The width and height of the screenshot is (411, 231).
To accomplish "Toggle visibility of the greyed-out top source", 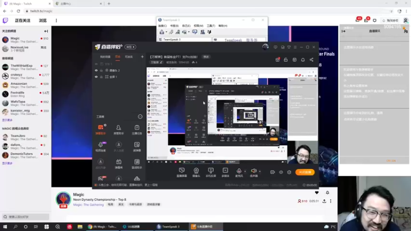I will pos(96,64).
